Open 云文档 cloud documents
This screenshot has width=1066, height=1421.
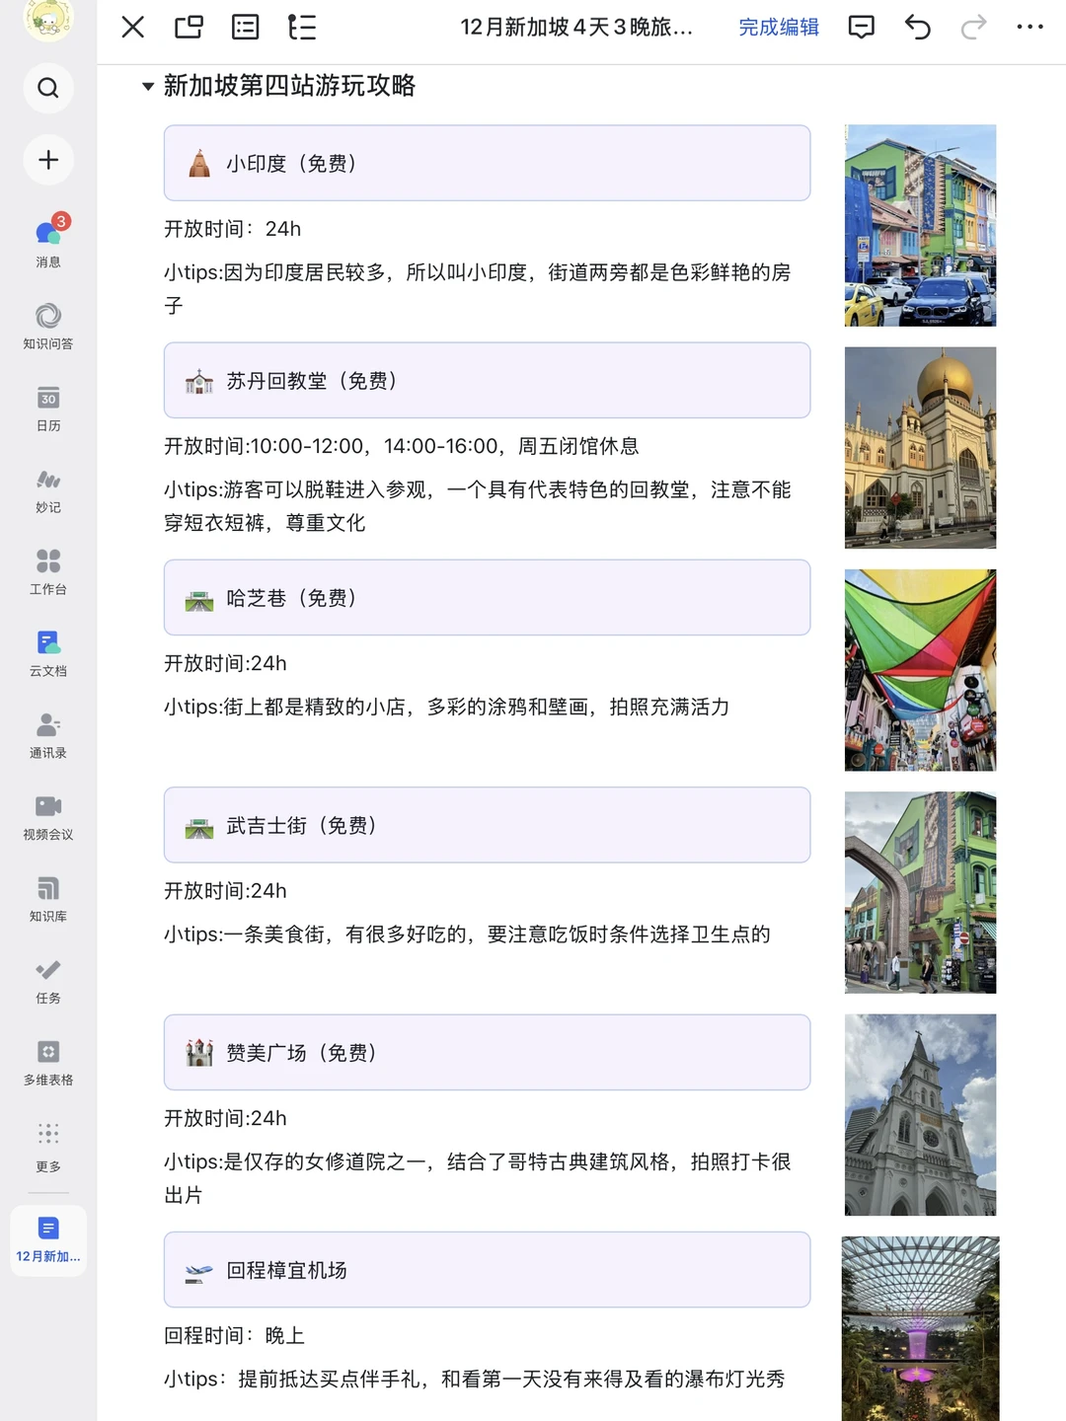pyautogui.click(x=47, y=653)
